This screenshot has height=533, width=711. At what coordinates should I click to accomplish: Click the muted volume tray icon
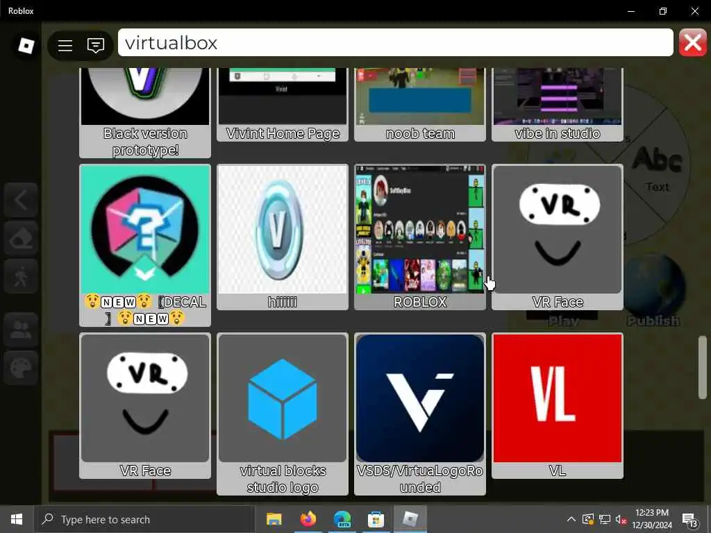pyautogui.click(x=621, y=519)
